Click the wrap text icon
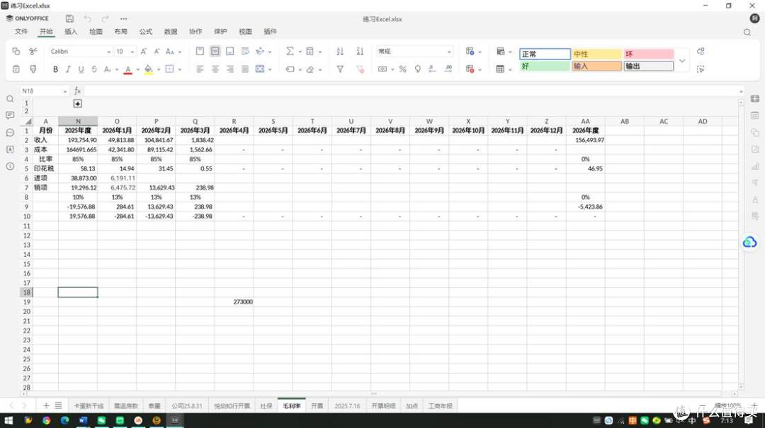 [245, 51]
